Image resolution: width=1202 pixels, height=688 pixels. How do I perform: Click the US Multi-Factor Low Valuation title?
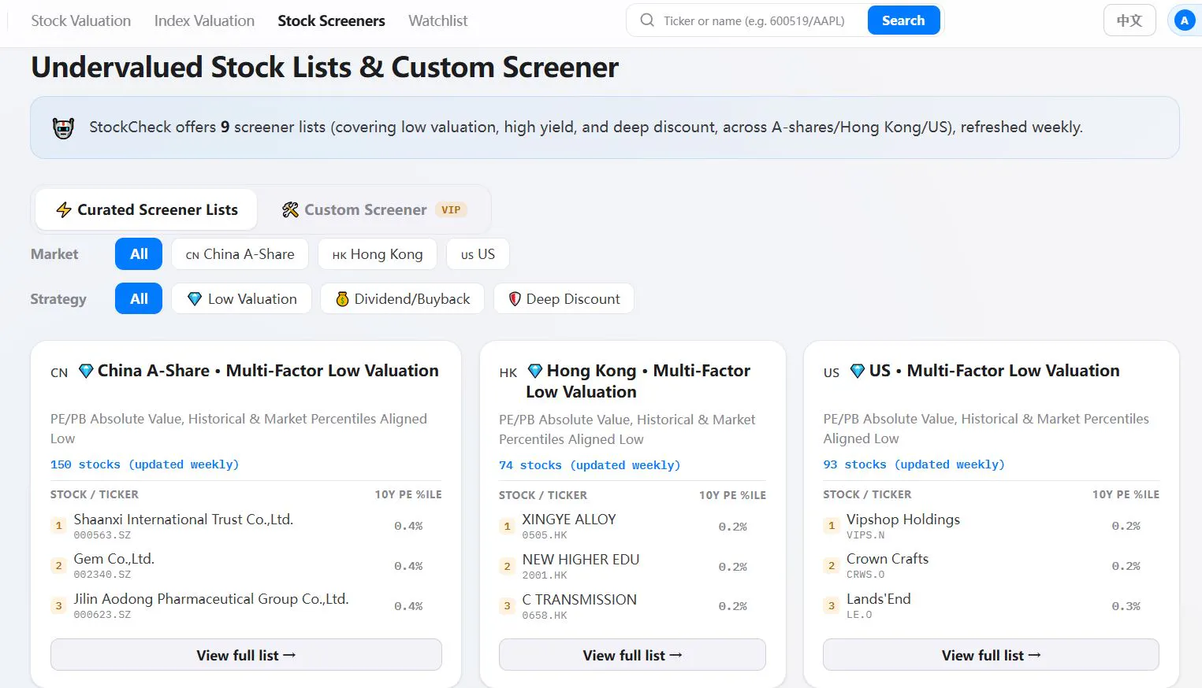coord(994,371)
